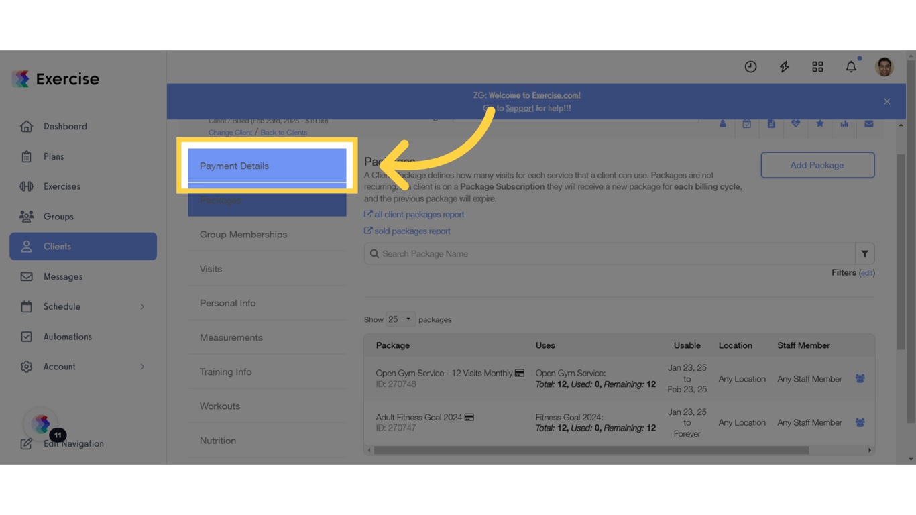Click the bar chart stats icon for the client
Screen dimensions: 916x515
(x=844, y=124)
